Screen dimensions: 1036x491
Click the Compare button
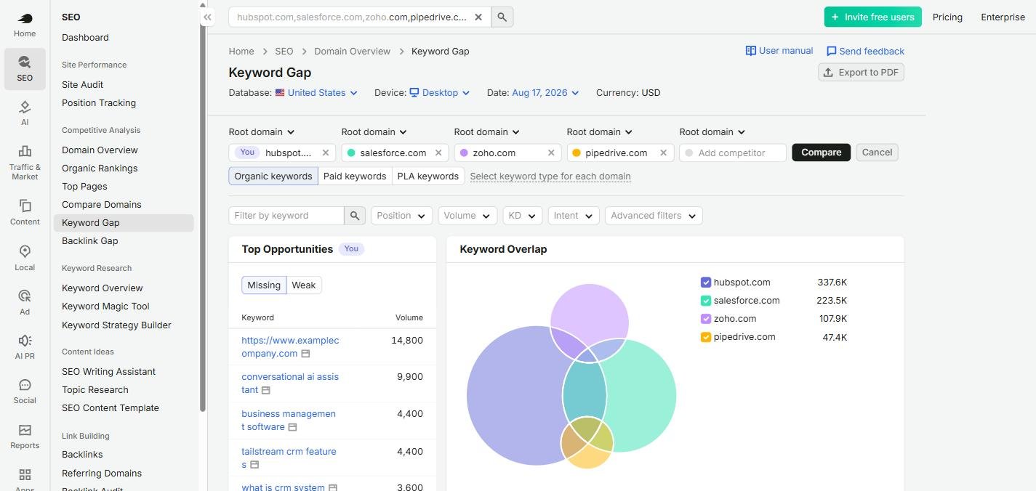tap(821, 153)
